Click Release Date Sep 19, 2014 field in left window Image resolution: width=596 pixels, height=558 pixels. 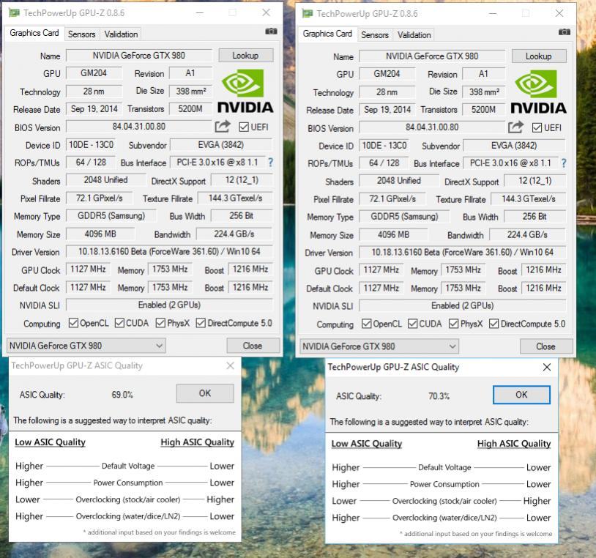pyautogui.click(x=94, y=109)
